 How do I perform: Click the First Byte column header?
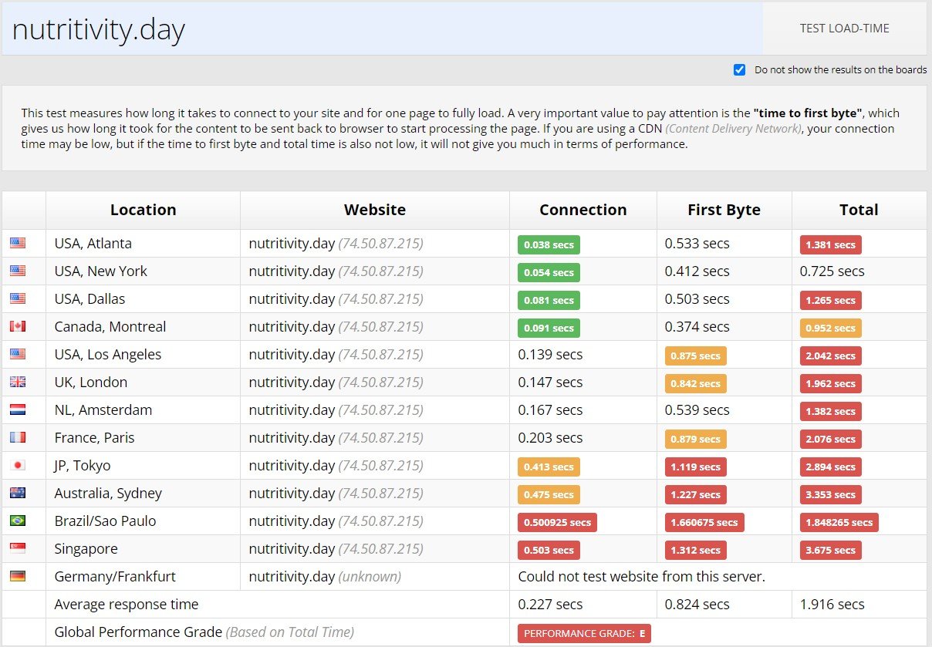pyautogui.click(x=724, y=210)
